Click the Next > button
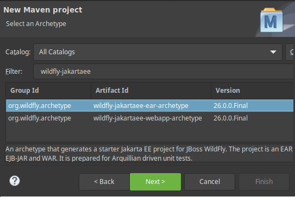 click(155, 182)
